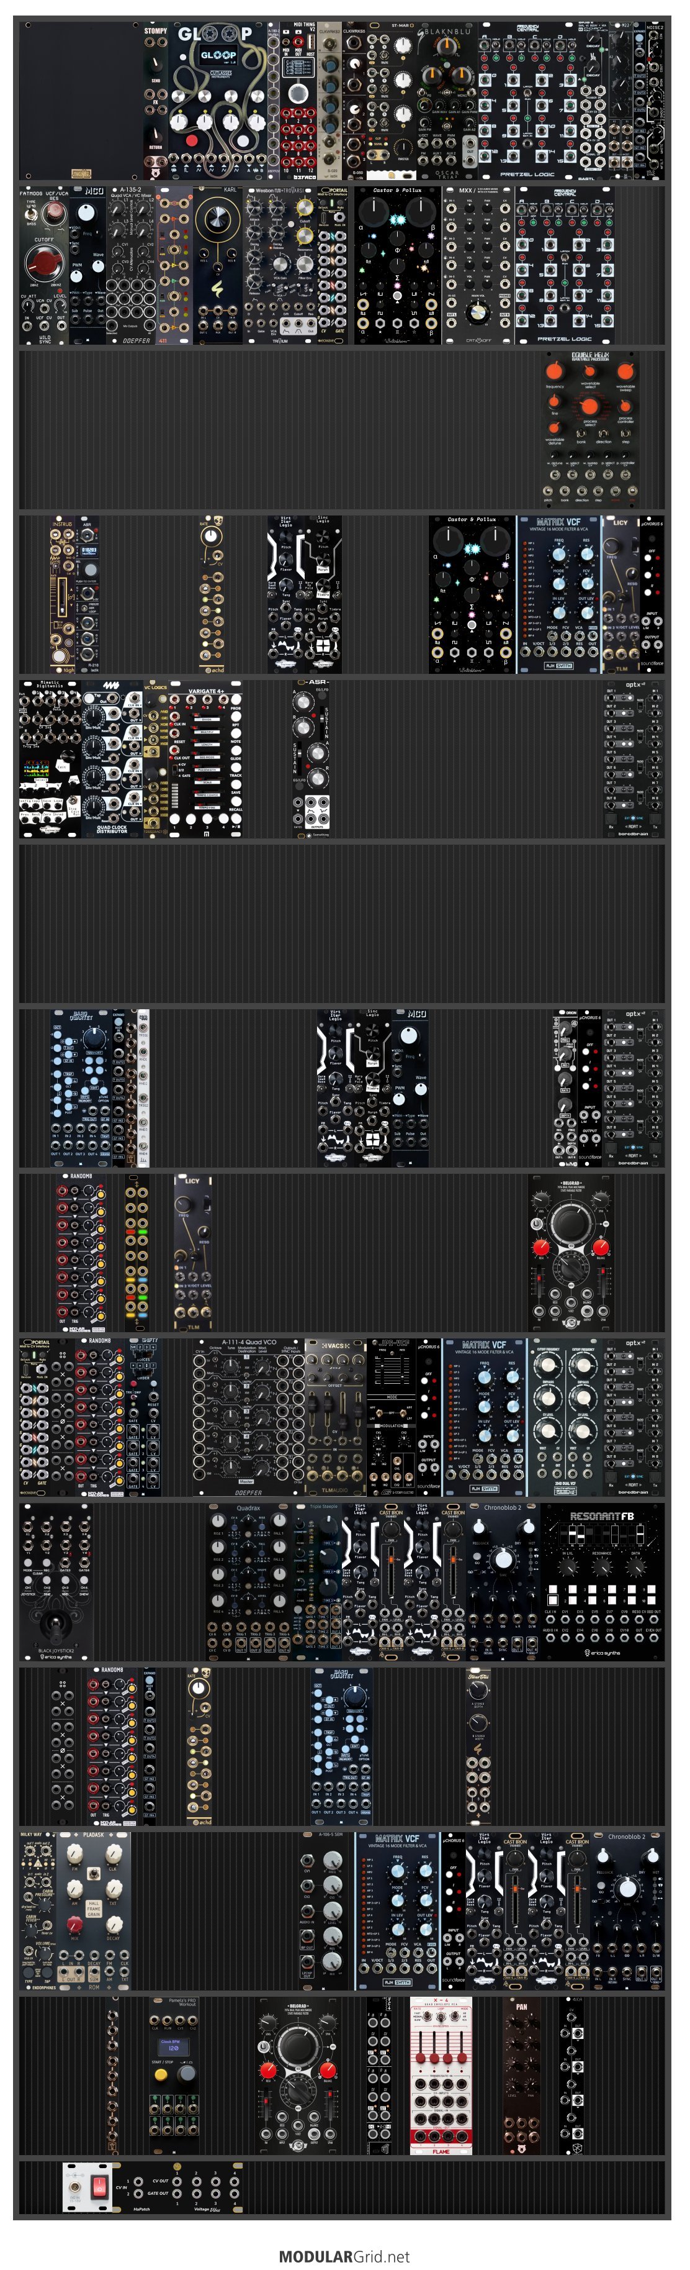The width and height of the screenshot is (690, 2270).
Task: Select Pretzel Logic module next to MXX
Action: (565, 265)
